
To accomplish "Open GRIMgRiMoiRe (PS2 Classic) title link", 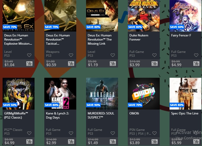I will click(x=16, y=115).
